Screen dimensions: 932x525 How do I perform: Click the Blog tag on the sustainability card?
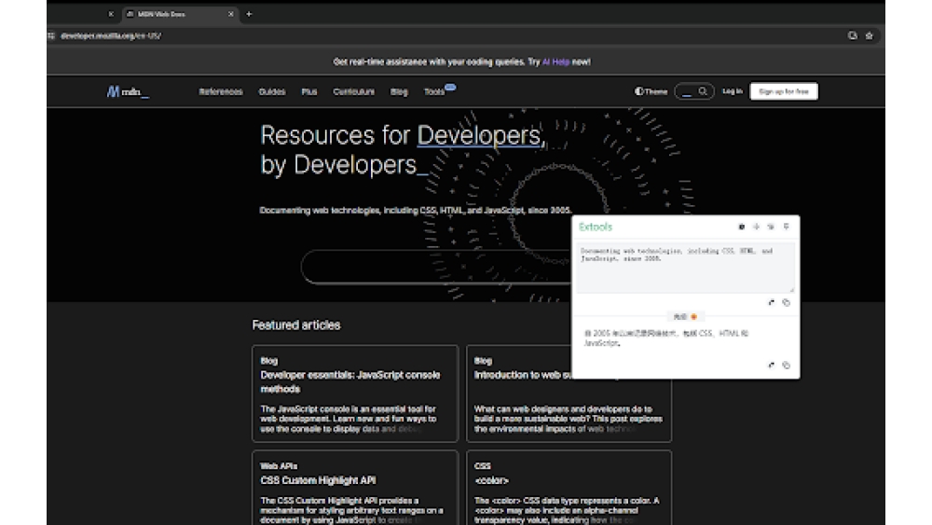click(x=483, y=361)
